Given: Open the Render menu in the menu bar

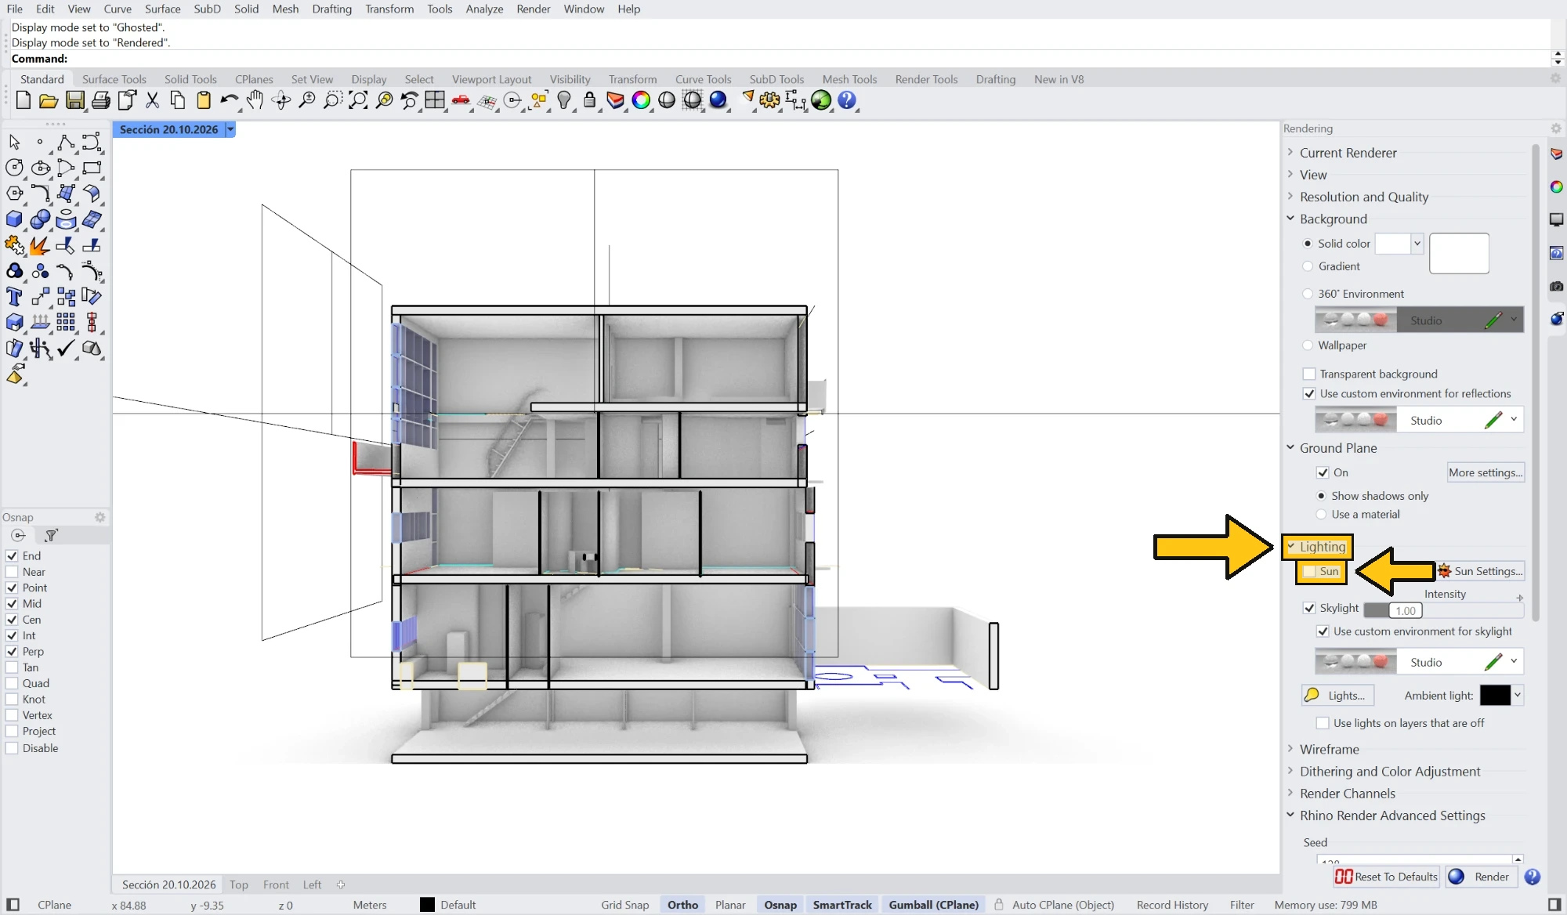Looking at the screenshot, I should (534, 9).
